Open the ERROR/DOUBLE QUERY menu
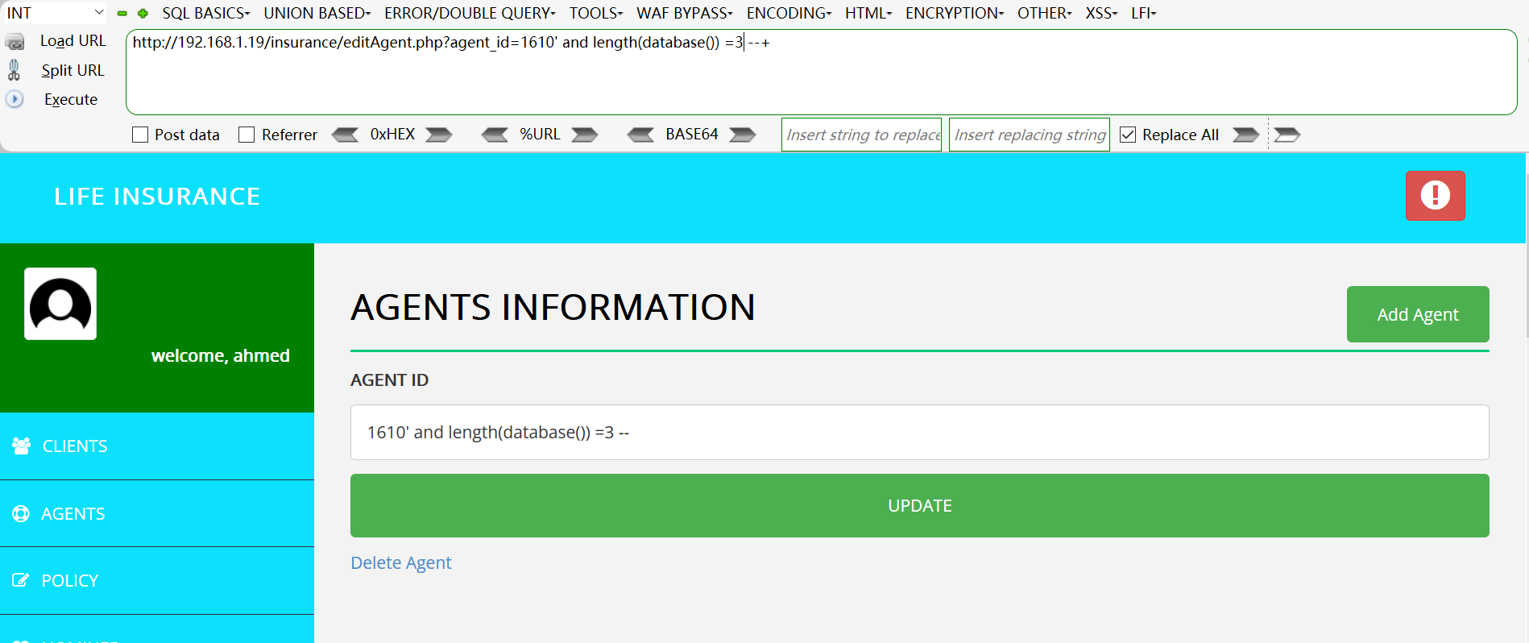Viewport: 1529px width, 643px height. tap(470, 13)
